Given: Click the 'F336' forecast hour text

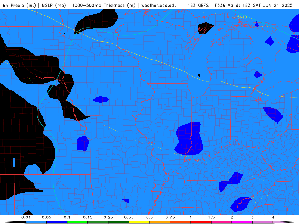Looking at the screenshot, I should pyautogui.click(x=221, y=5).
